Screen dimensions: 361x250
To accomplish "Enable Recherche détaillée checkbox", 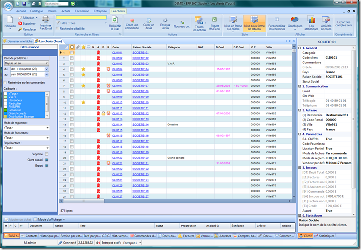I will [x=58, y=28].
